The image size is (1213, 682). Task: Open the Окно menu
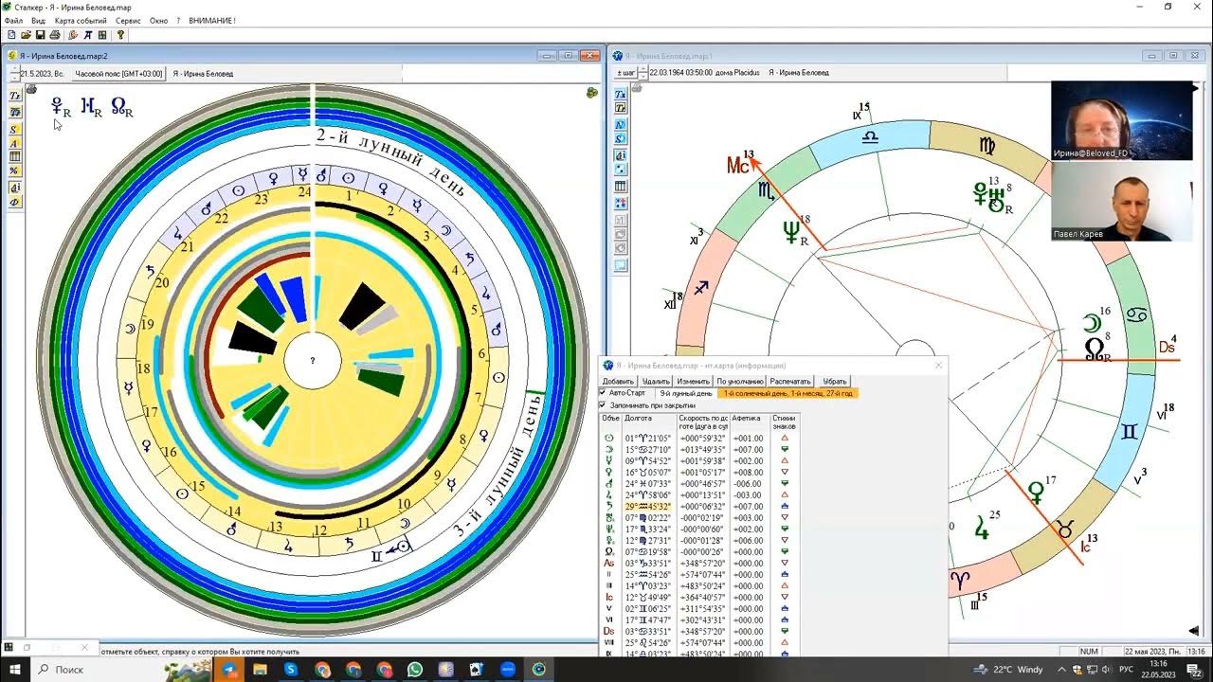[158, 20]
